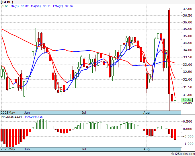This screenshot has width=195, height=156.
Task: Click the 37.00 price axis label
Action: [x=188, y=9]
